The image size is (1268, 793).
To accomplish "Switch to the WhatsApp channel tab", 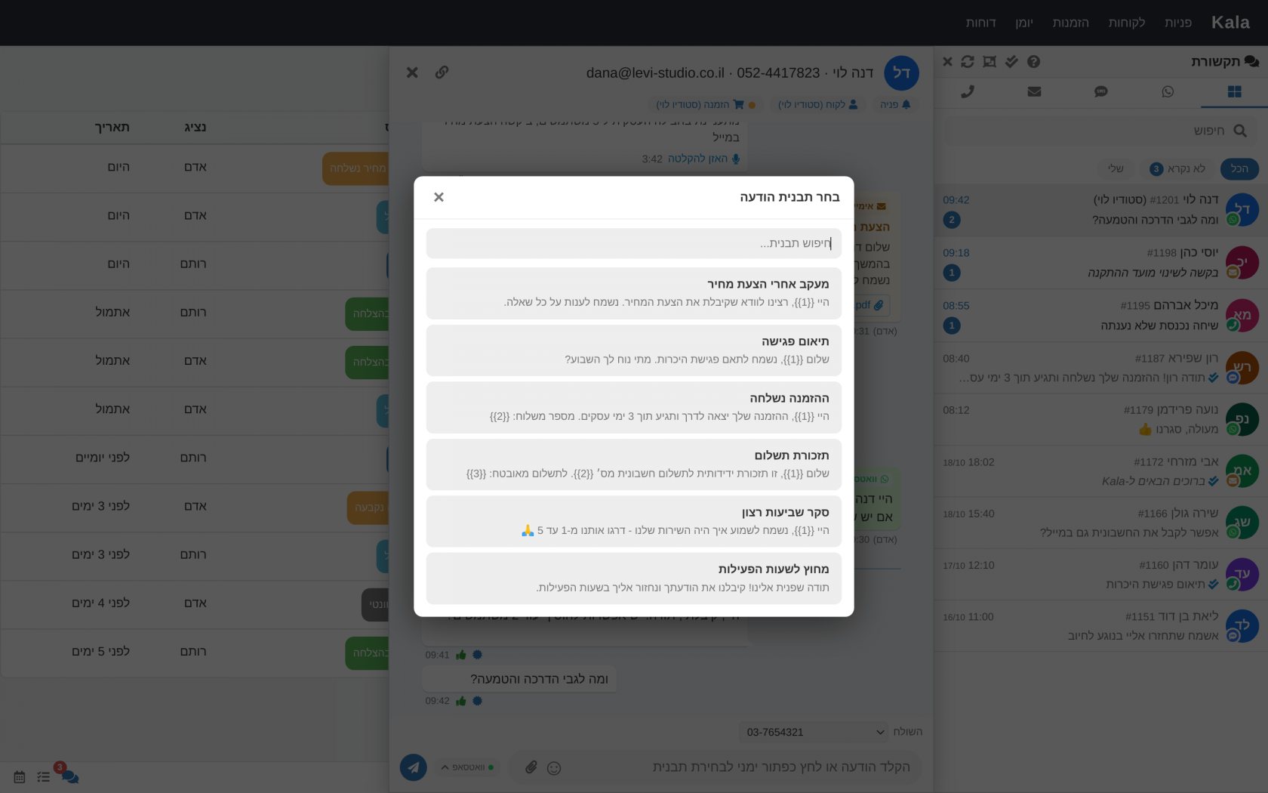I will pos(1168,91).
